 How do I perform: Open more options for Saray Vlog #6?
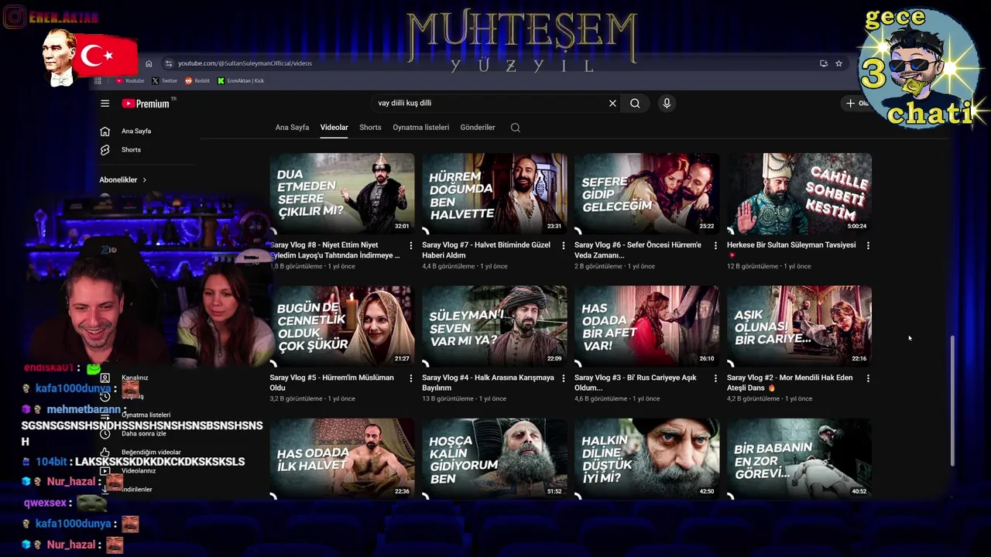[715, 245]
